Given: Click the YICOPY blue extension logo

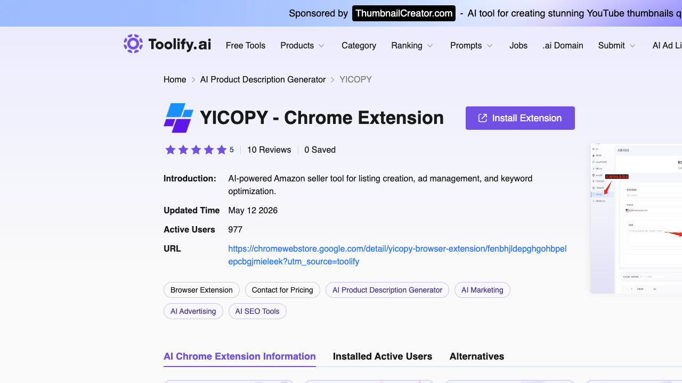Looking at the screenshot, I should [178, 118].
